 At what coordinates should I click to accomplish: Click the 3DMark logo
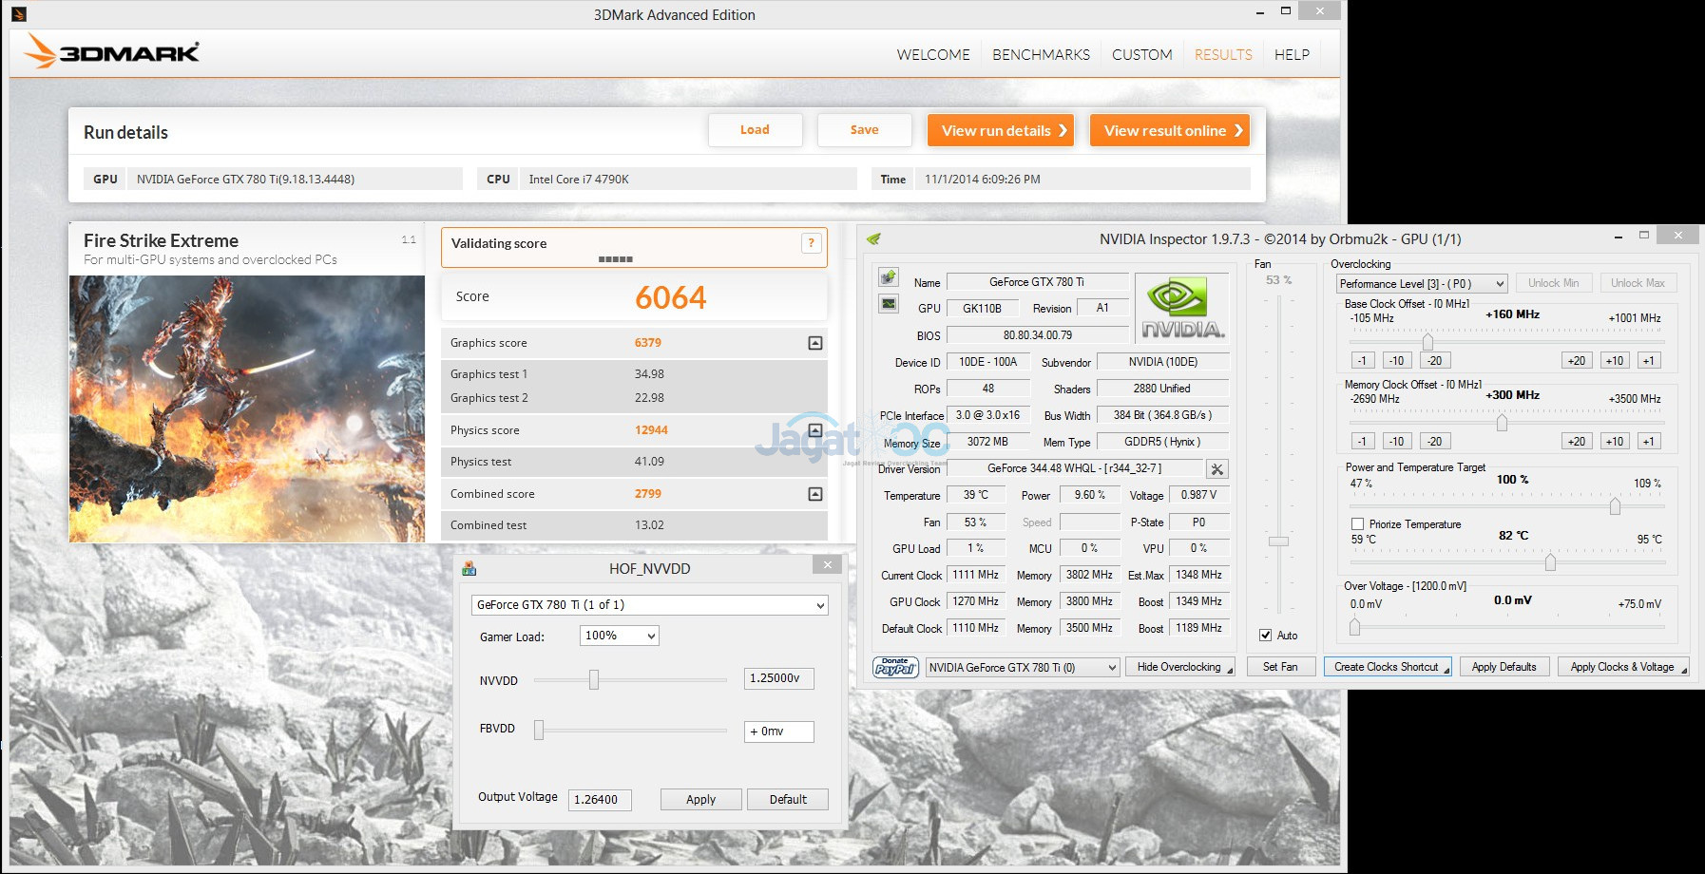pos(112,51)
